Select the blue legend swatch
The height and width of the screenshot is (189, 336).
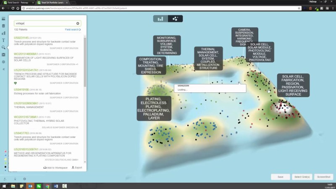point(5,155)
